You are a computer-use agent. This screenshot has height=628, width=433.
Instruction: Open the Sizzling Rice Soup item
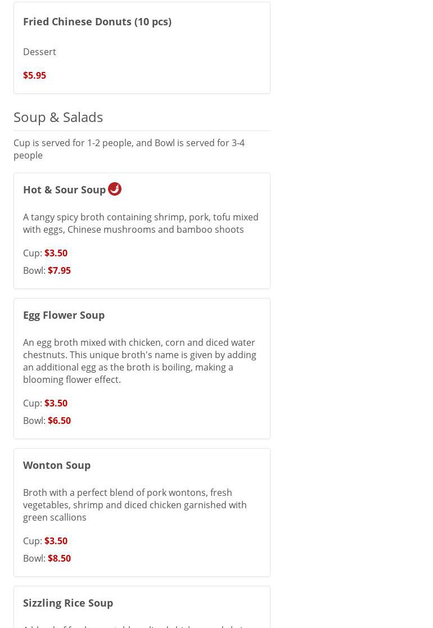(68, 603)
